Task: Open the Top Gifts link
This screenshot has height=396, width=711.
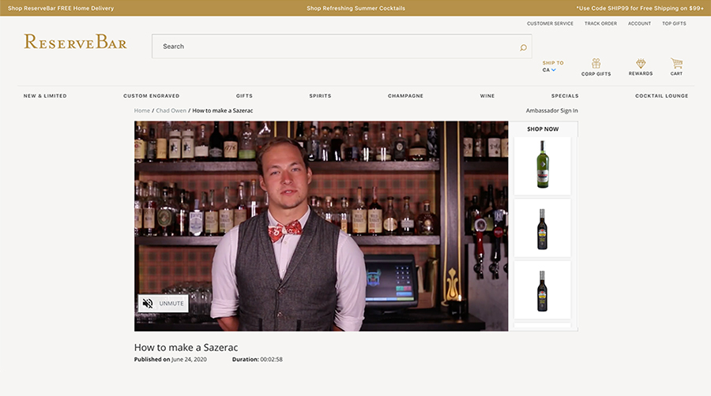Action: click(674, 24)
